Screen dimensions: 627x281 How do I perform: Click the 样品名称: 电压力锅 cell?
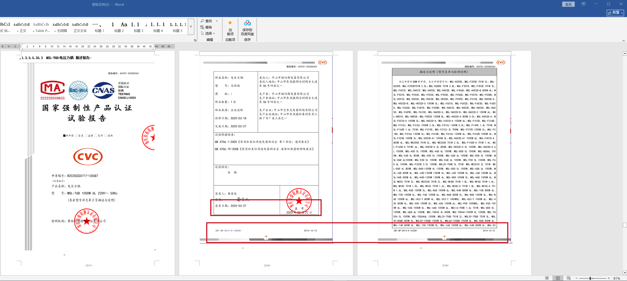tap(229, 77)
